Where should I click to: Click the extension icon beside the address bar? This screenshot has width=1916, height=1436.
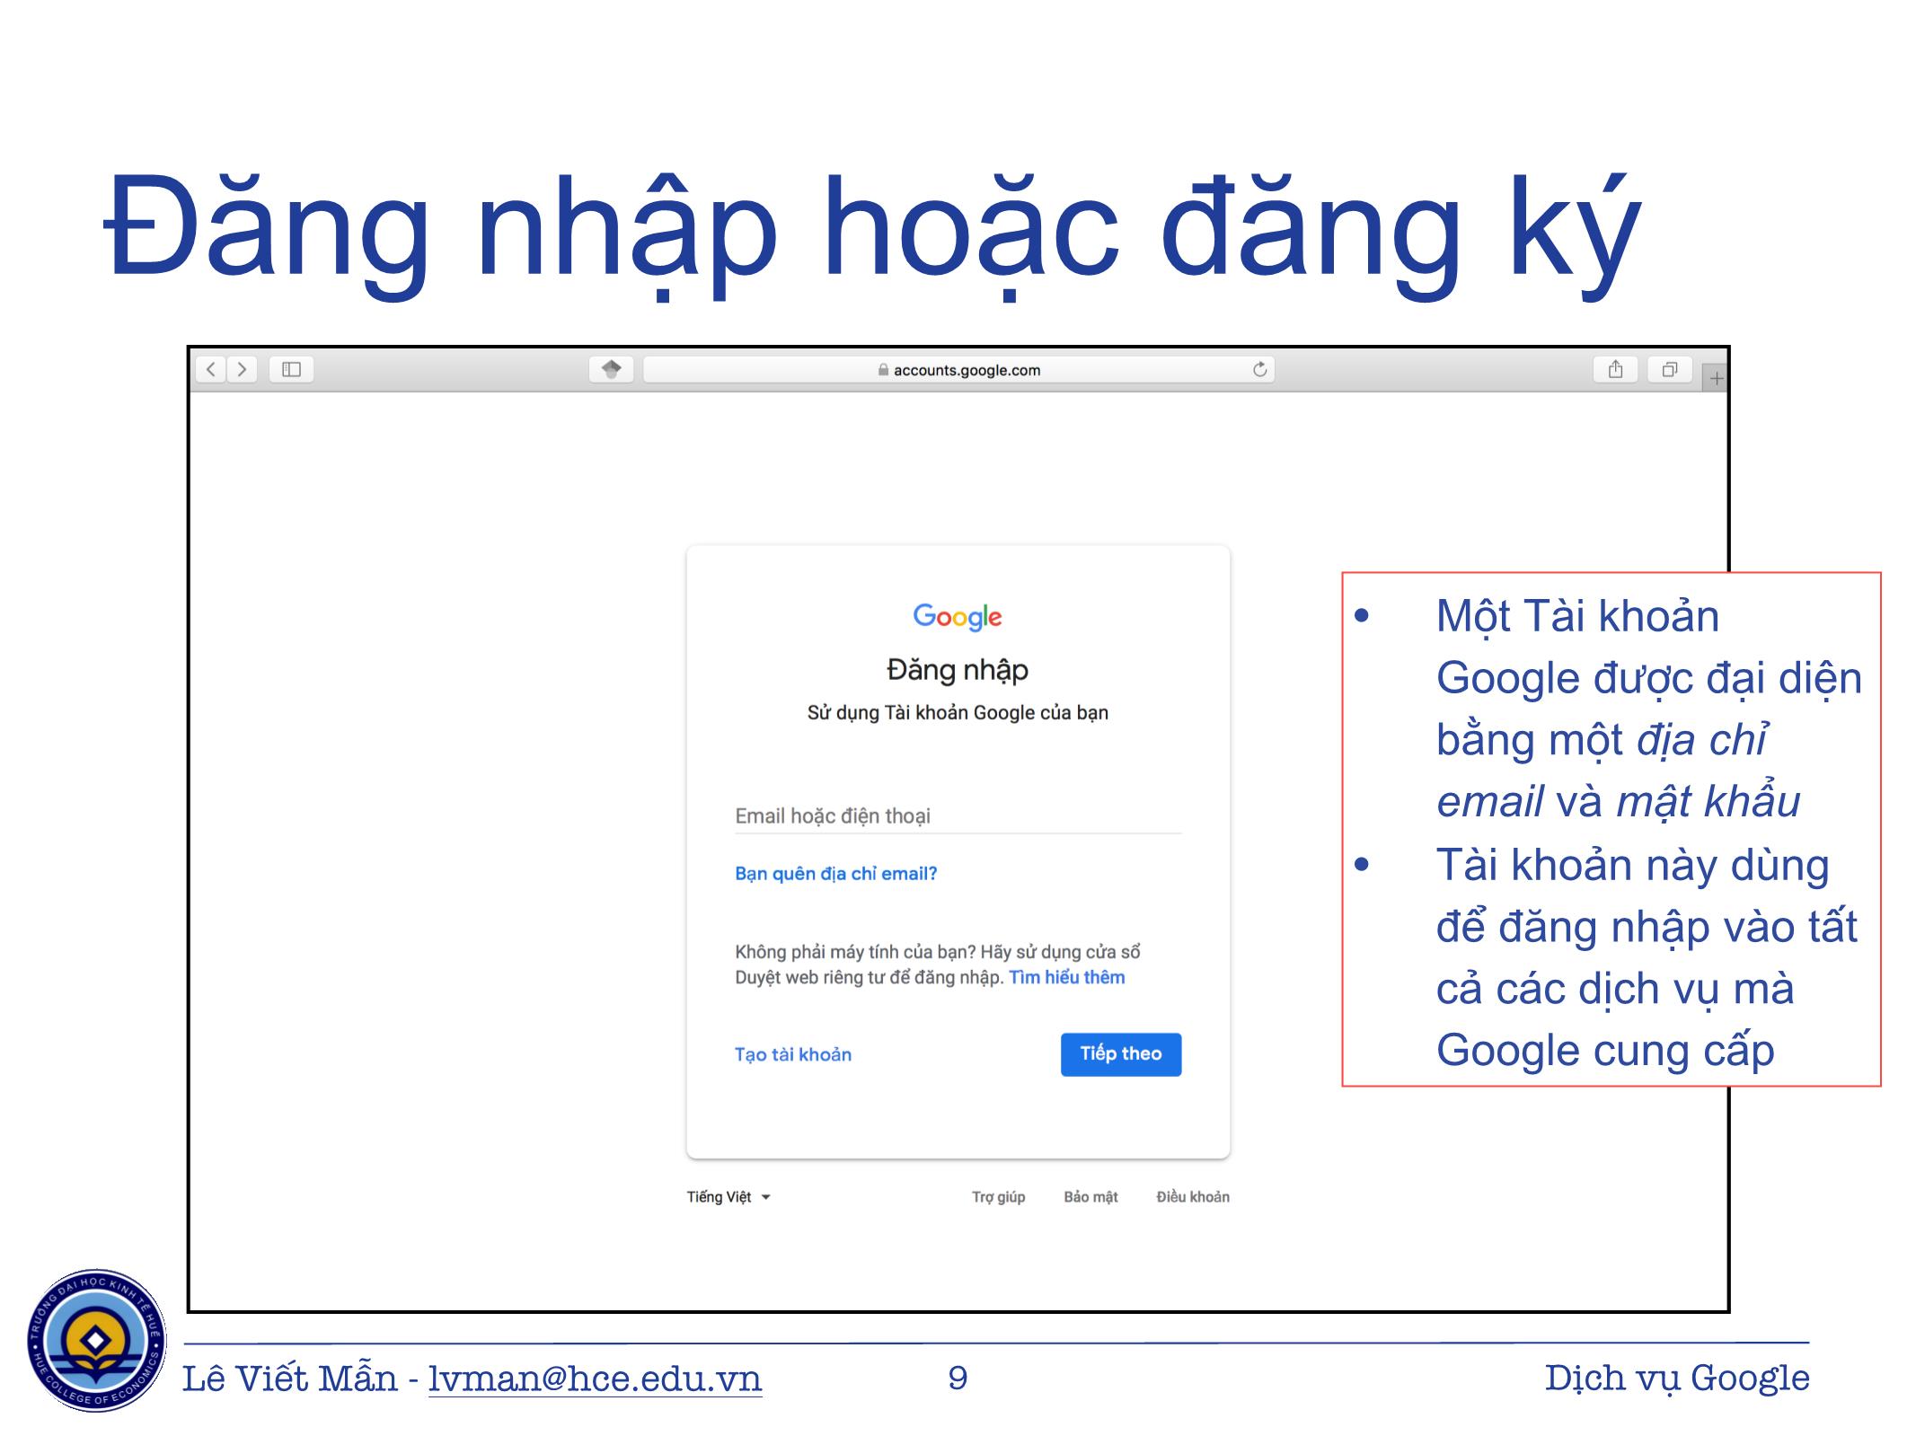(612, 369)
